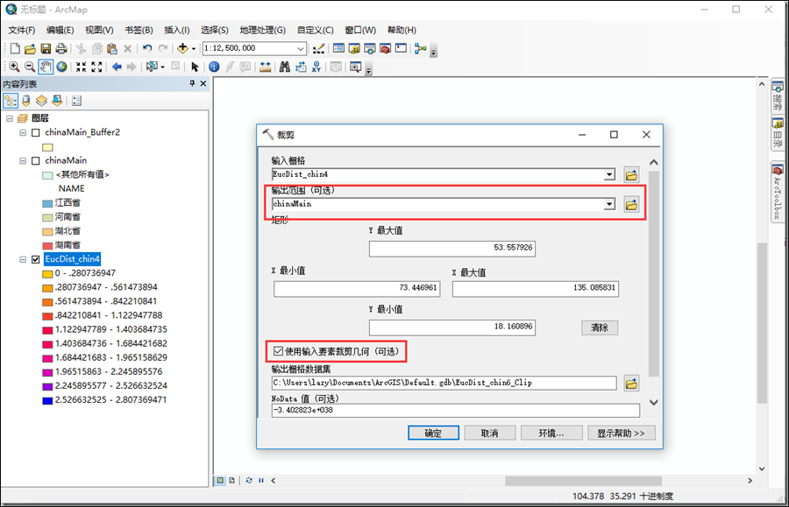Click 确定 to run the Clip tool
This screenshot has height=507, width=789.
click(x=433, y=432)
